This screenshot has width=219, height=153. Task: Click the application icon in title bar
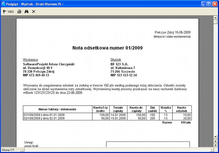click(x=3, y=4)
